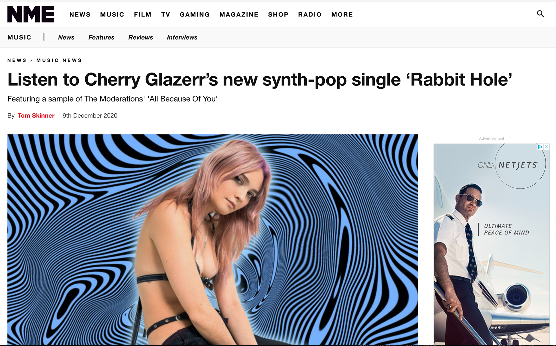Open the TV section
The image size is (556, 346).
click(x=166, y=14)
